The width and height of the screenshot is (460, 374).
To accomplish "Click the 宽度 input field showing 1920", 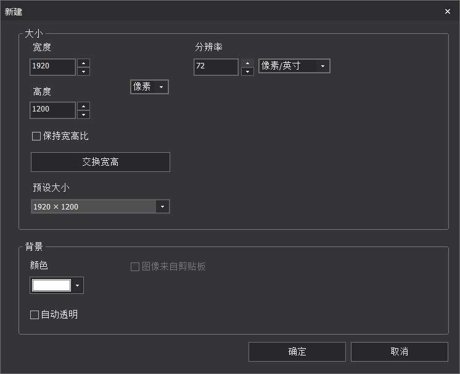I will [52, 67].
